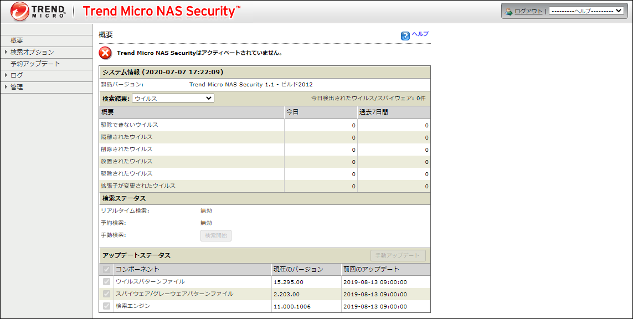Click the spyware pattern version 2.203.00
The image size is (633, 319).
coord(287,294)
